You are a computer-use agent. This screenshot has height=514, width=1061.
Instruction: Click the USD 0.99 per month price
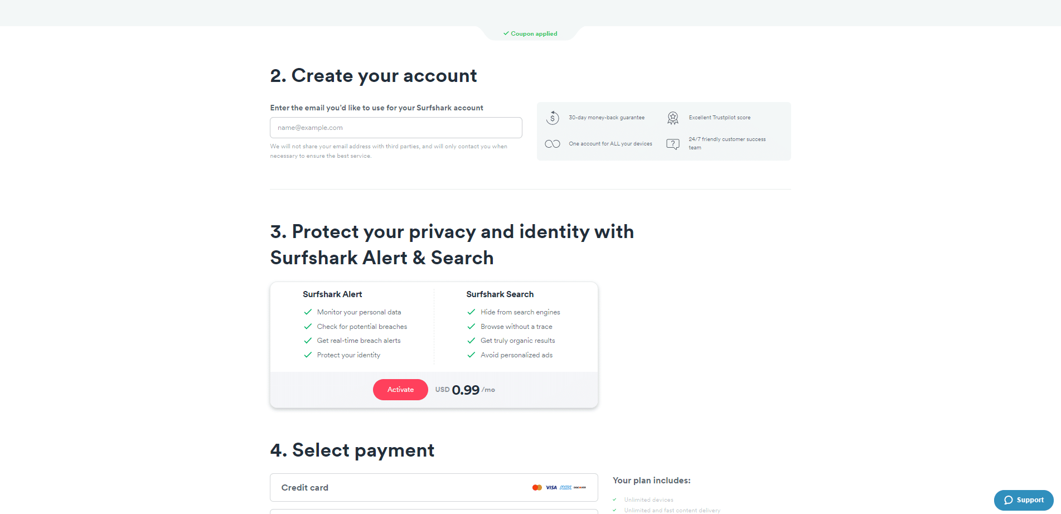(x=465, y=390)
